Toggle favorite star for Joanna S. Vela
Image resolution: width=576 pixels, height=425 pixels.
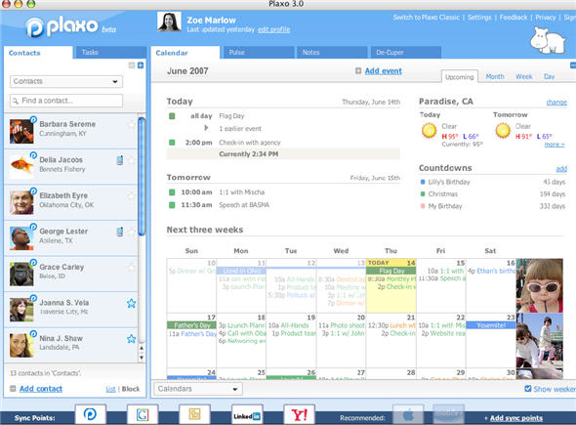pyautogui.click(x=131, y=303)
